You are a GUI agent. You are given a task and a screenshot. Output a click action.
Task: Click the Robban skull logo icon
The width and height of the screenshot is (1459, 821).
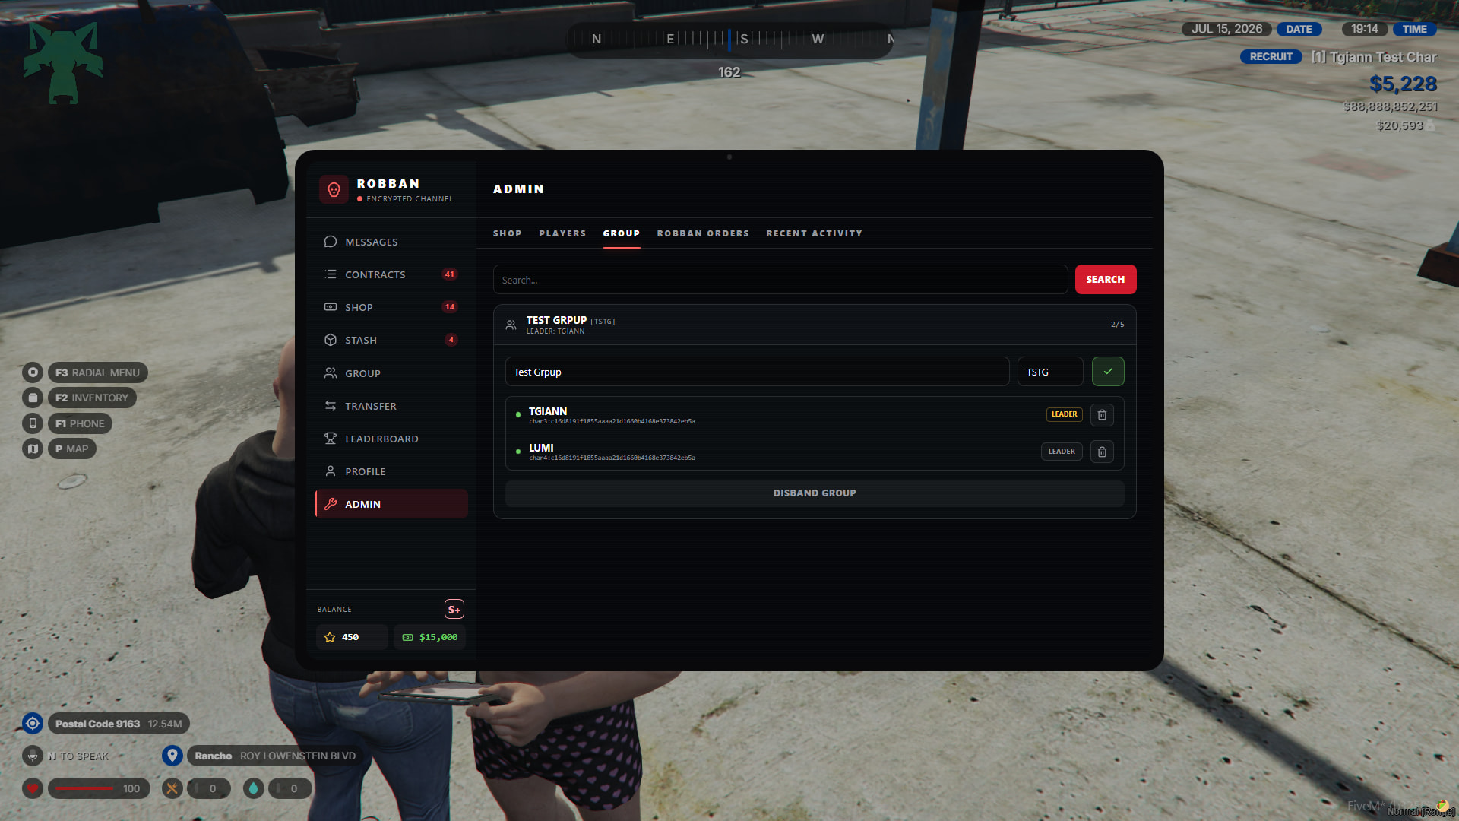pyautogui.click(x=334, y=189)
